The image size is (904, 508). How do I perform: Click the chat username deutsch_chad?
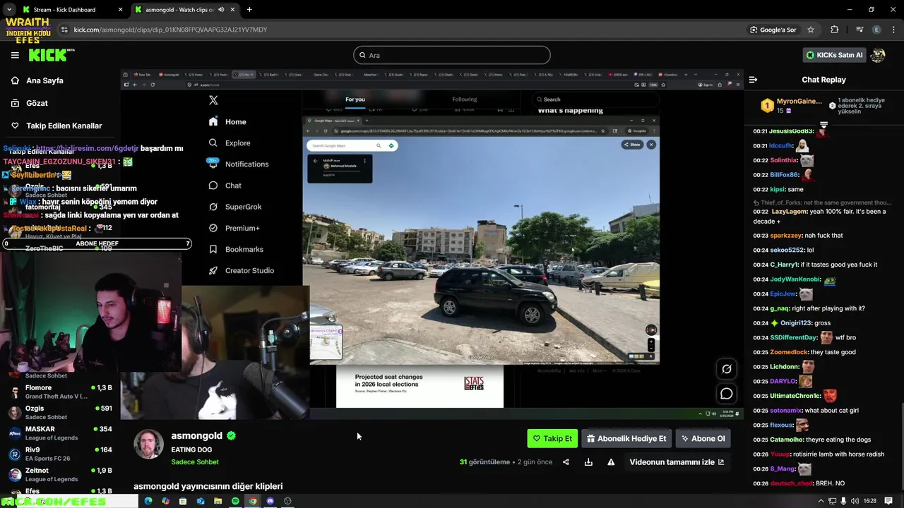tap(791, 483)
